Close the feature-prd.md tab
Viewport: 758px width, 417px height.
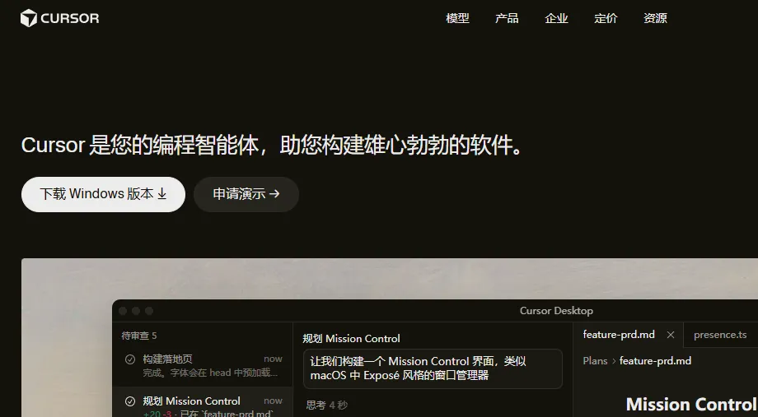click(x=671, y=335)
